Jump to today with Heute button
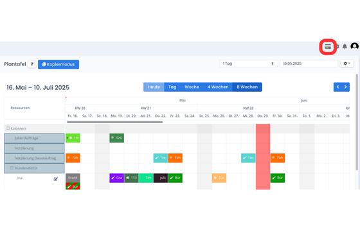This screenshot has width=360, height=231. tap(154, 87)
